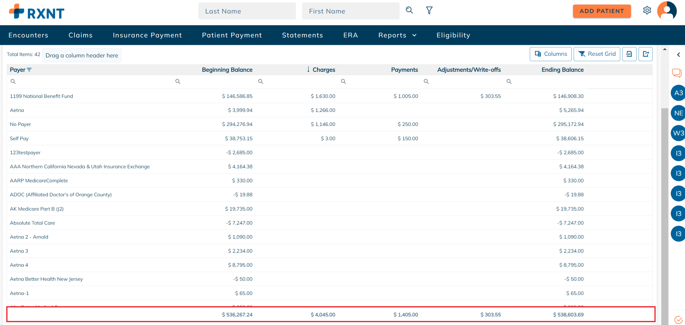Focus the Last Name search field
The height and width of the screenshot is (325, 685).
point(247,11)
